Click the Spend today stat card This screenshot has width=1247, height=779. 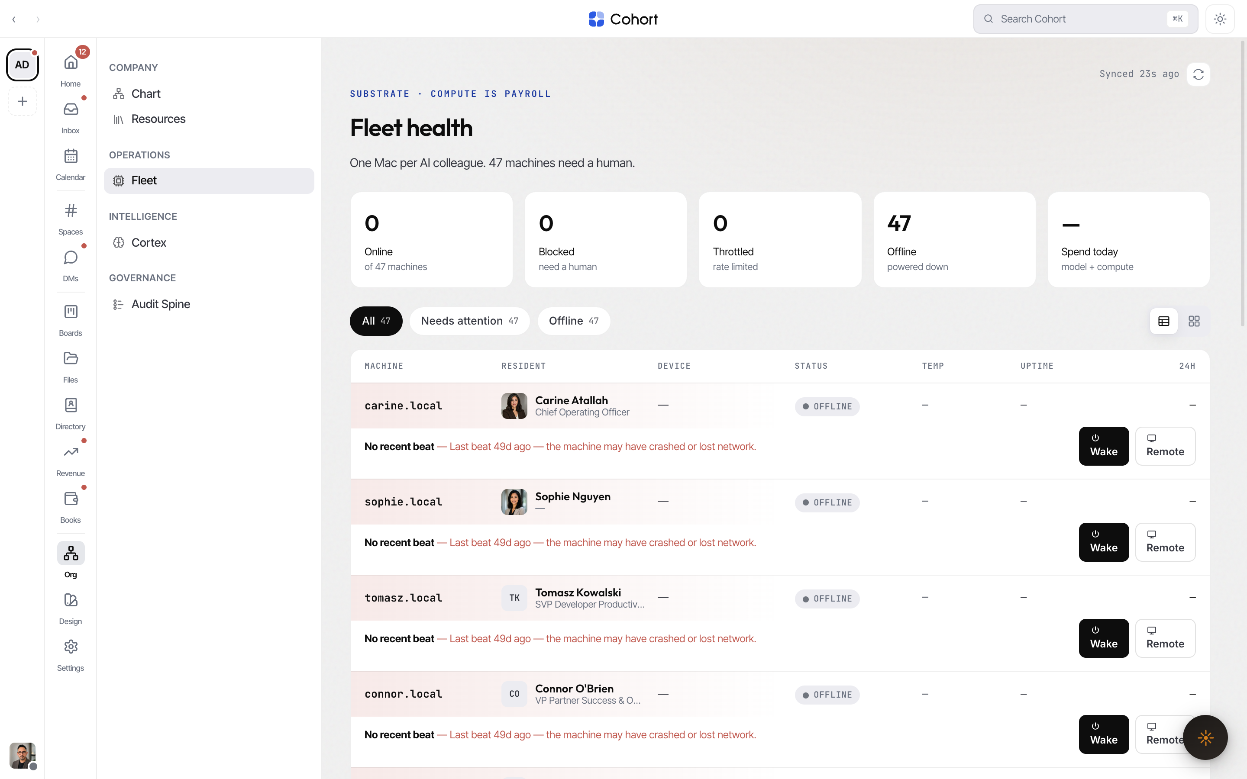click(x=1128, y=240)
